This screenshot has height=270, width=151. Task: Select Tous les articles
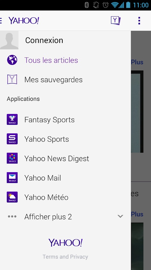click(x=51, y=60)
